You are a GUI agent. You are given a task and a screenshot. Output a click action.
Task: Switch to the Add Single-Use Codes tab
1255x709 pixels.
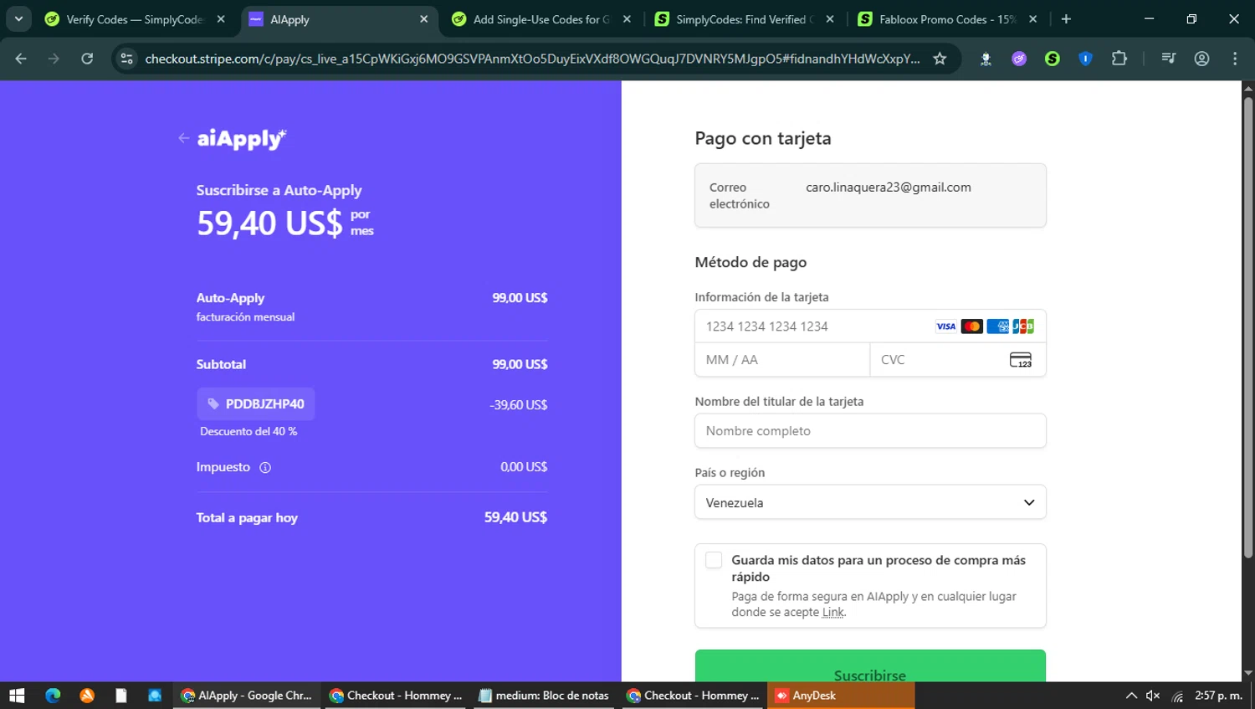pyautogui.click(x=540, y=19)
